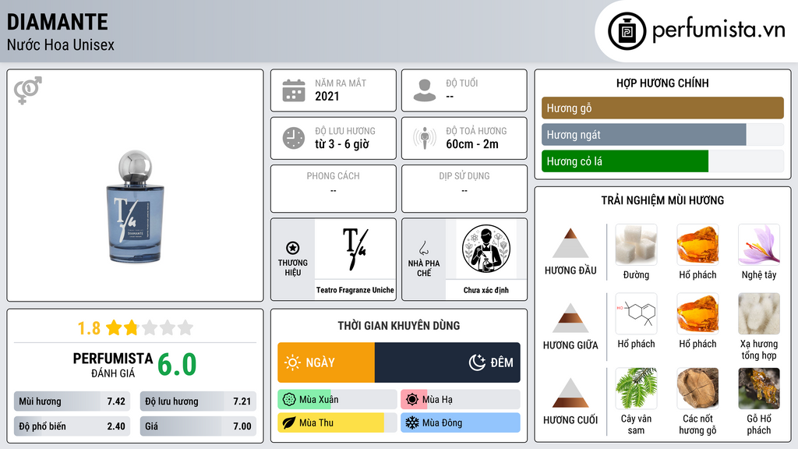Select the Gỗ Hổ phách note image
The width and height of the screenshot is (798, 449).
point(759,388)
